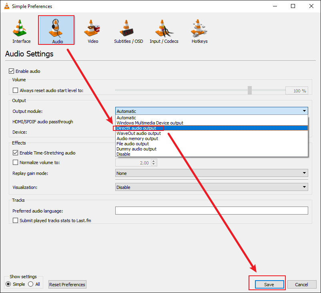Open the Interface settings page
Image resolution: width=321 pixels, height=293 pixels.
tap(21, 30)
